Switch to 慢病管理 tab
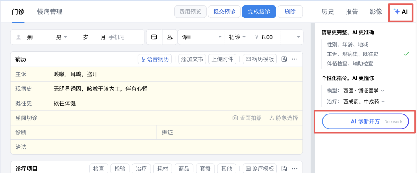Image resolution: width=417 pixels, height=173 pixels. tap(50, 12)
